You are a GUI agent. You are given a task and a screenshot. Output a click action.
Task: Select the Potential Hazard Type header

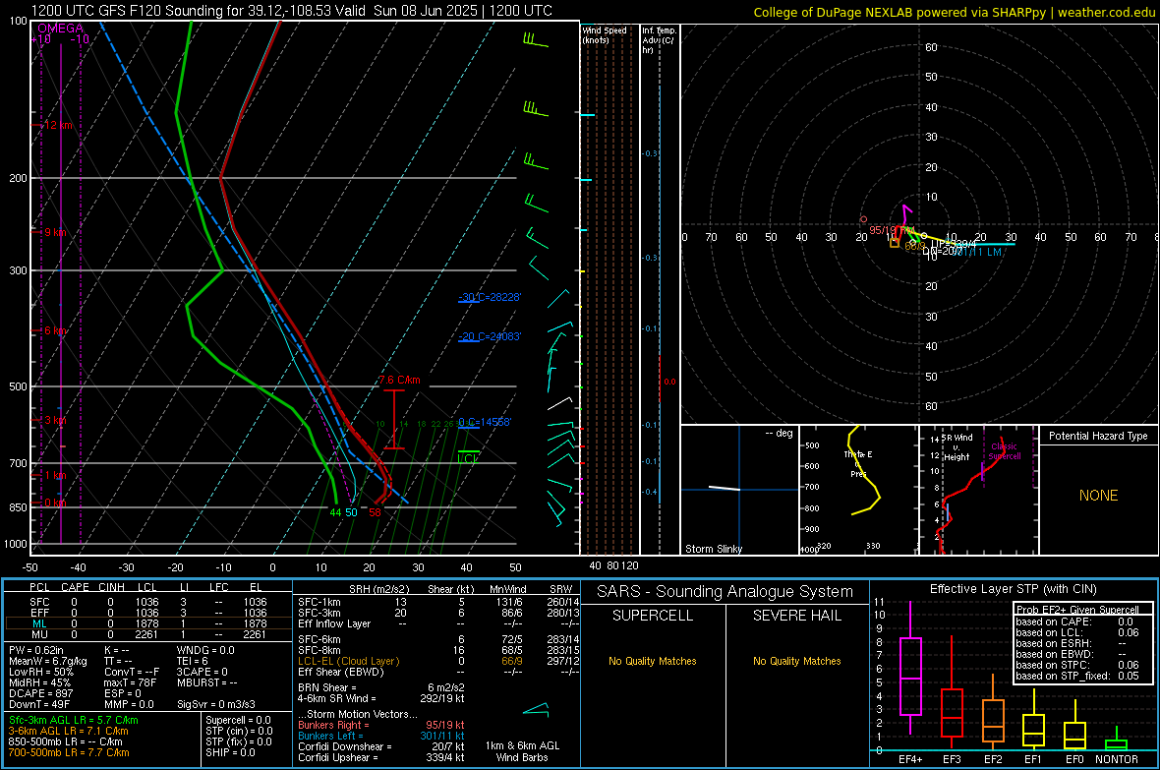[x=1098, y=436]
